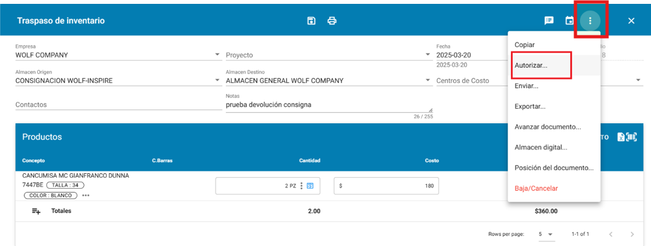Open the Almacen Origen dropdown
The width and height of the screenshot is (651, 246).
(217, 80)
